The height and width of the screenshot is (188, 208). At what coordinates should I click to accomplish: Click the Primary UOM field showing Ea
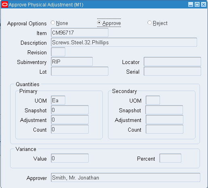(x=58, y=100)
